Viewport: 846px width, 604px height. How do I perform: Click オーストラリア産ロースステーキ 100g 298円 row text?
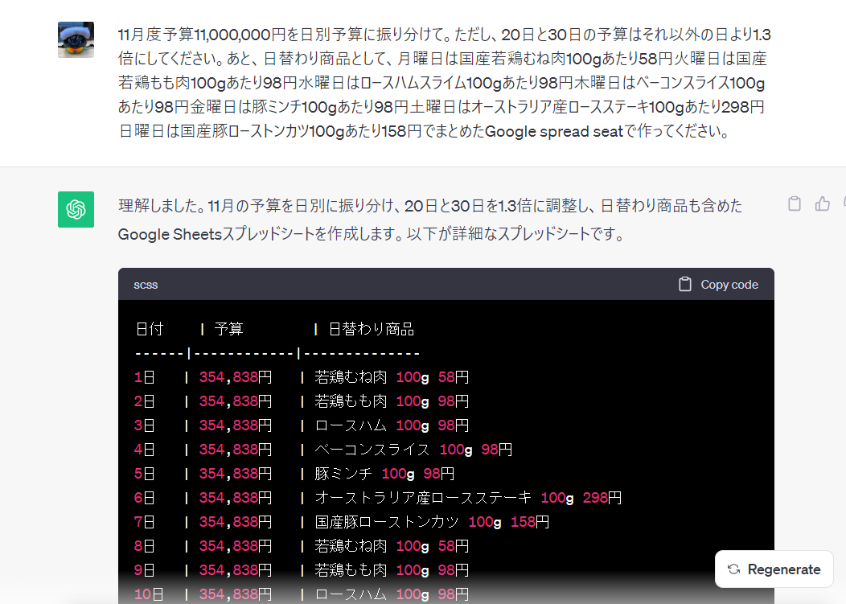click(468, 498)
